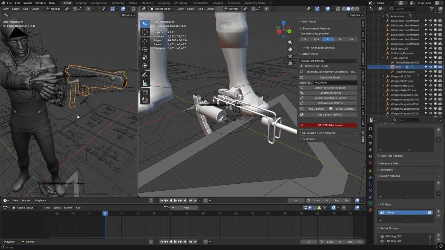Pick the Scale tool in the right viewport
445x250 pixels.
(145, 57)
